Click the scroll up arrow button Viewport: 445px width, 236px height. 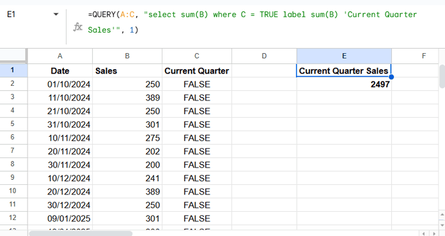442,214
